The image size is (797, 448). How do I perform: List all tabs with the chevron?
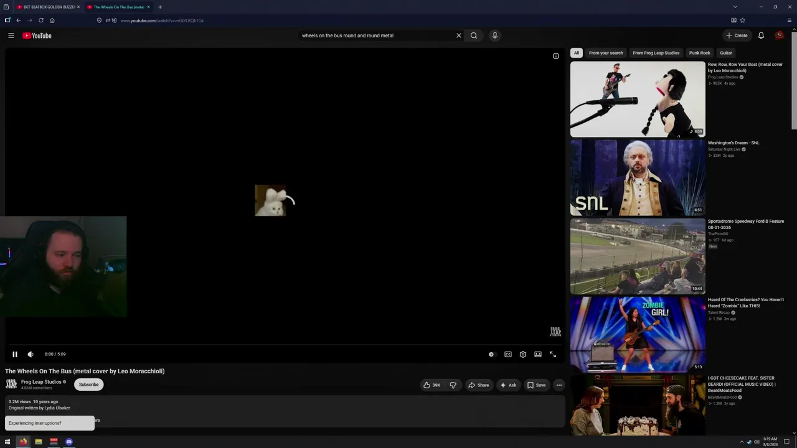pos(735,7)
